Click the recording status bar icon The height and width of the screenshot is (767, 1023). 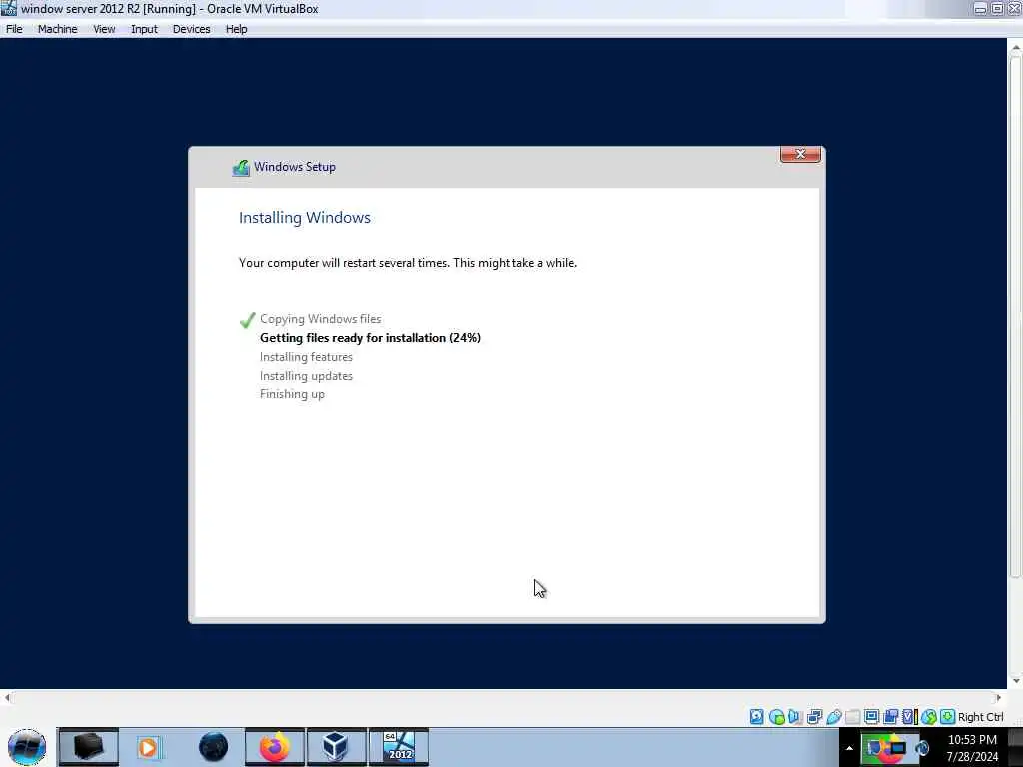tap(890, 717)
